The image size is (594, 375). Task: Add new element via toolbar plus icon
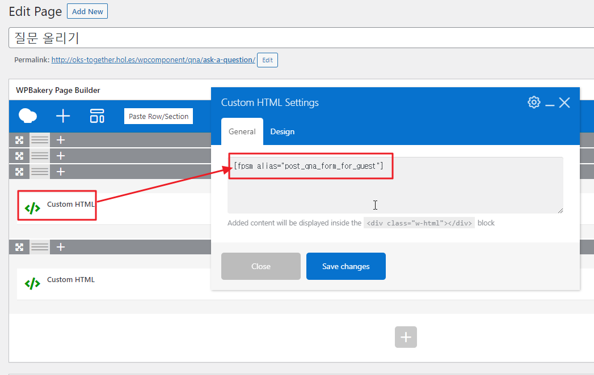click(x=63, y=116)
